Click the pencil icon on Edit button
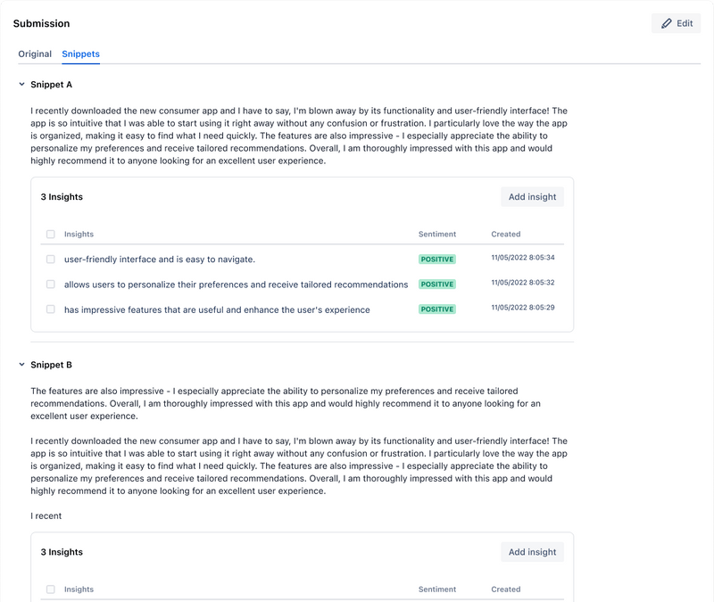This screenshot has height=602, width=714. click(x=667, y=23)
